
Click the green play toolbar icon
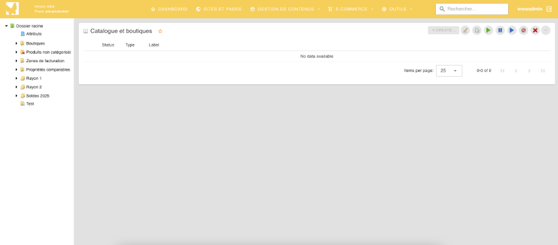(x=488, y=31)
